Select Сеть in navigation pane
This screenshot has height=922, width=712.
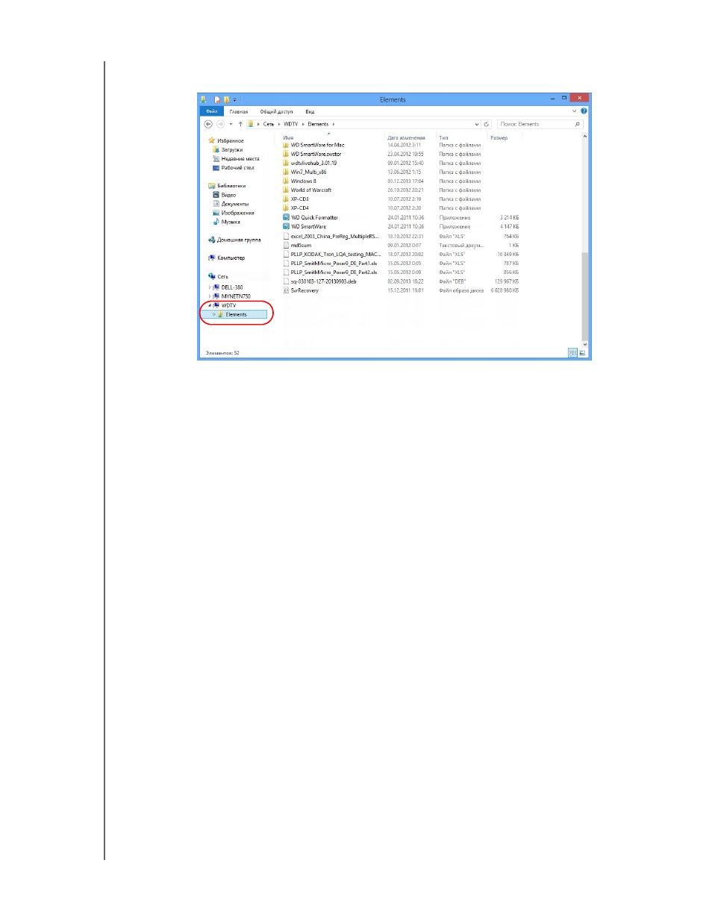pyautogui.click(x=222, y=276)
